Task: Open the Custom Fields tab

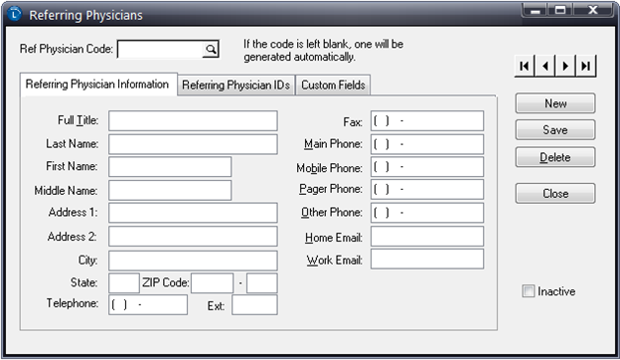Action: pos(333,86)
